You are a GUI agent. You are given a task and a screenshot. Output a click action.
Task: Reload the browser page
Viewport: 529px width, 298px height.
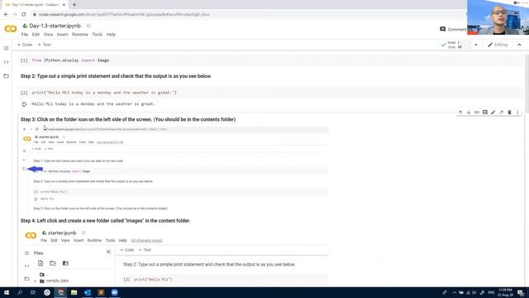[24, 15]
